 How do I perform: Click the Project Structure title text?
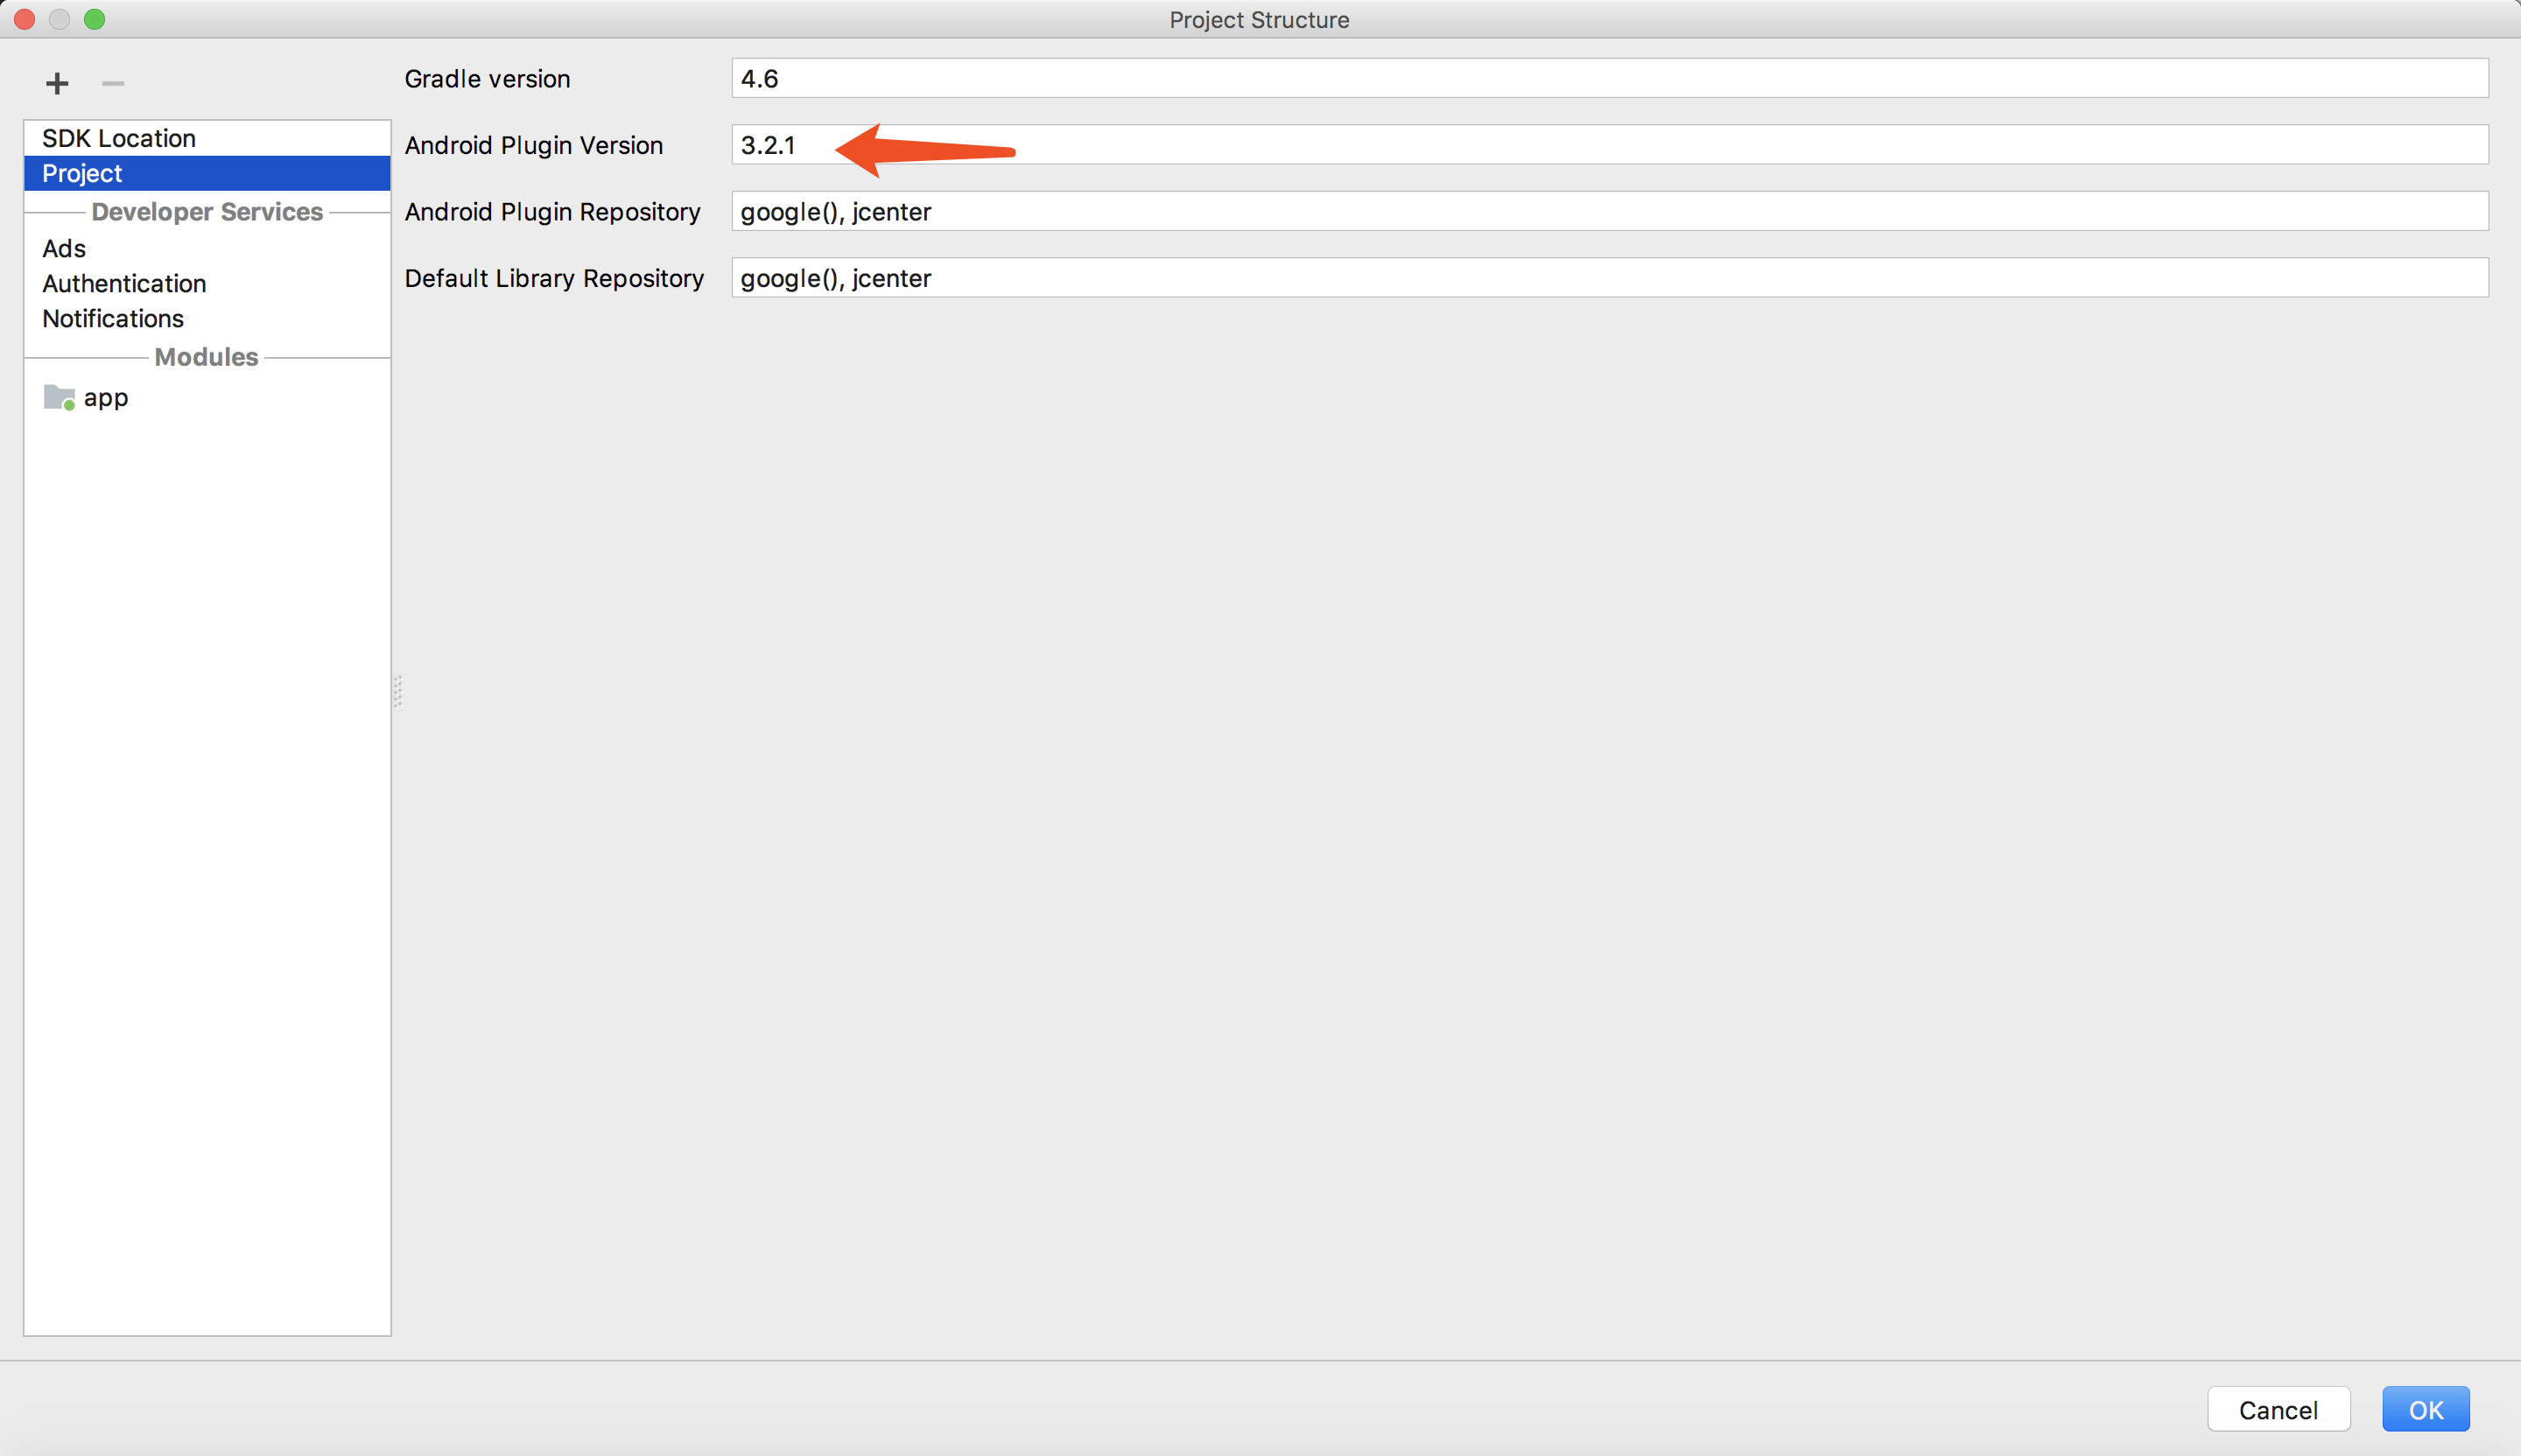point(1260,20)
